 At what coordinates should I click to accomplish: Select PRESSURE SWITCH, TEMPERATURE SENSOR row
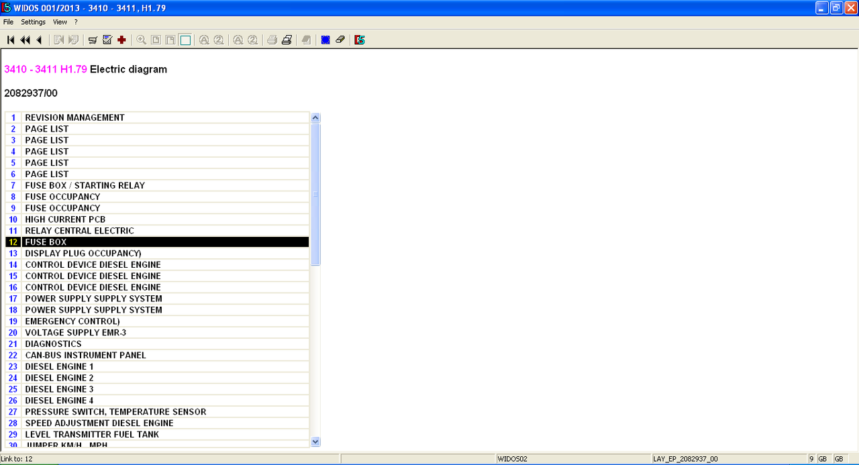[x=157, y=412]
